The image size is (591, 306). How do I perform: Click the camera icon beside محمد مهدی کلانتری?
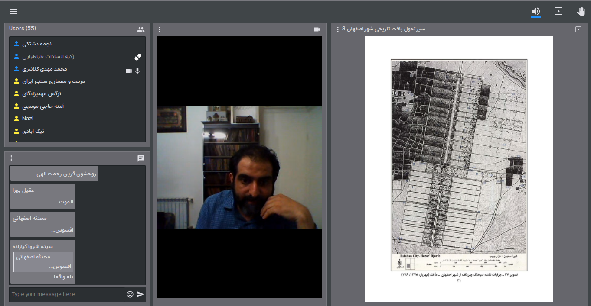click(128, 71)
